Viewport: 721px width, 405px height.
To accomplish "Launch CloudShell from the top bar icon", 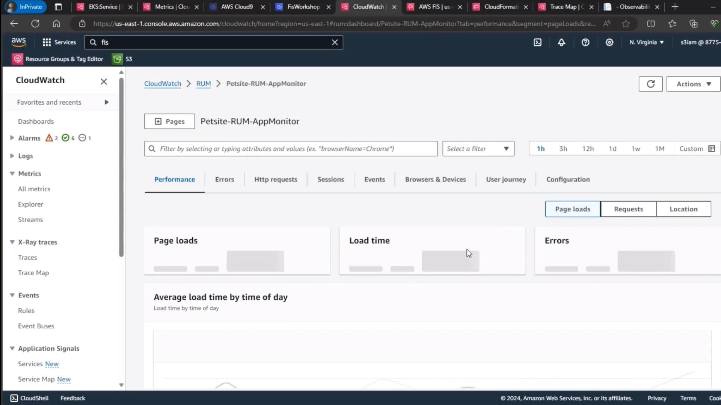I will [537, 42].
